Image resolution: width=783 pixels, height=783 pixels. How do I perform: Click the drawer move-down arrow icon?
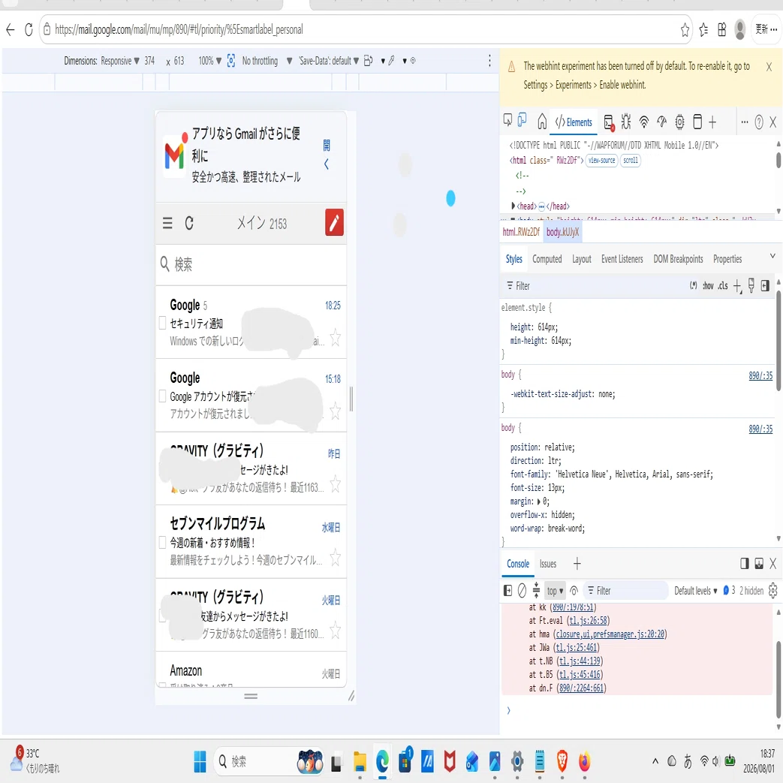tap(758, 564)
